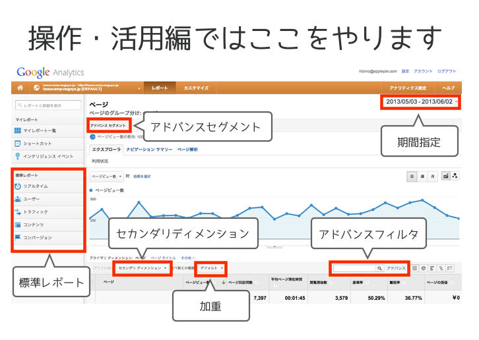Click the コンバージョン flag icon
479x340 pixels.
pyautogui.click(x=18, y=237)
